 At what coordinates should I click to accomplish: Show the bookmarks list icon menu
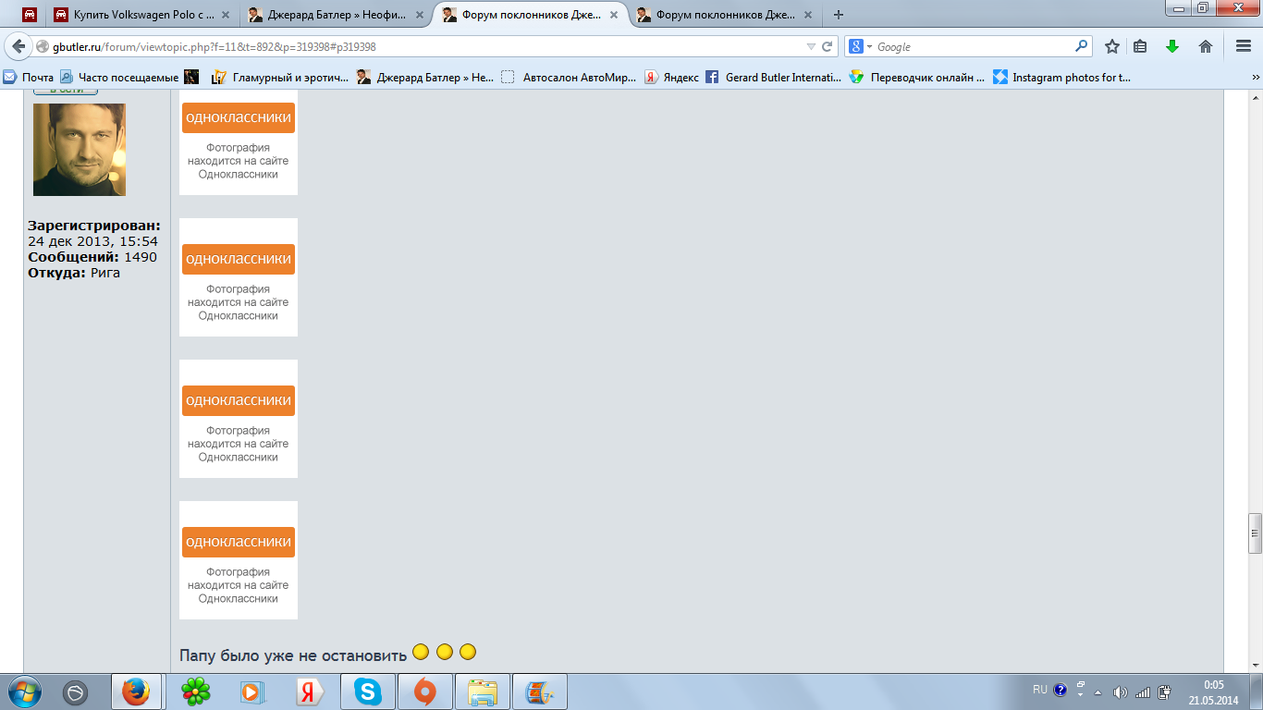[1140, 46]
